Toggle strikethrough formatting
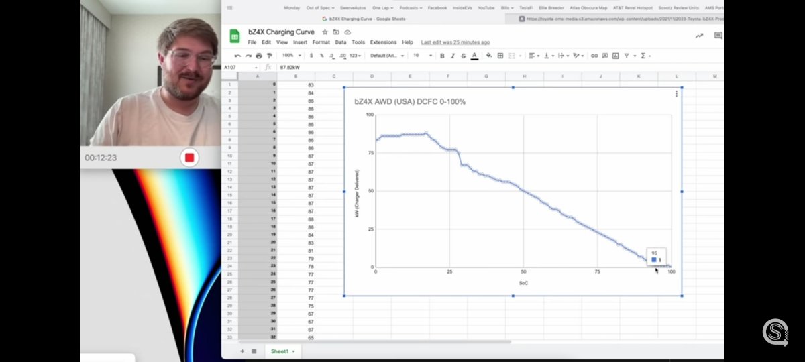Viewport: 805px width, 362px height. [x=464, y=56]
